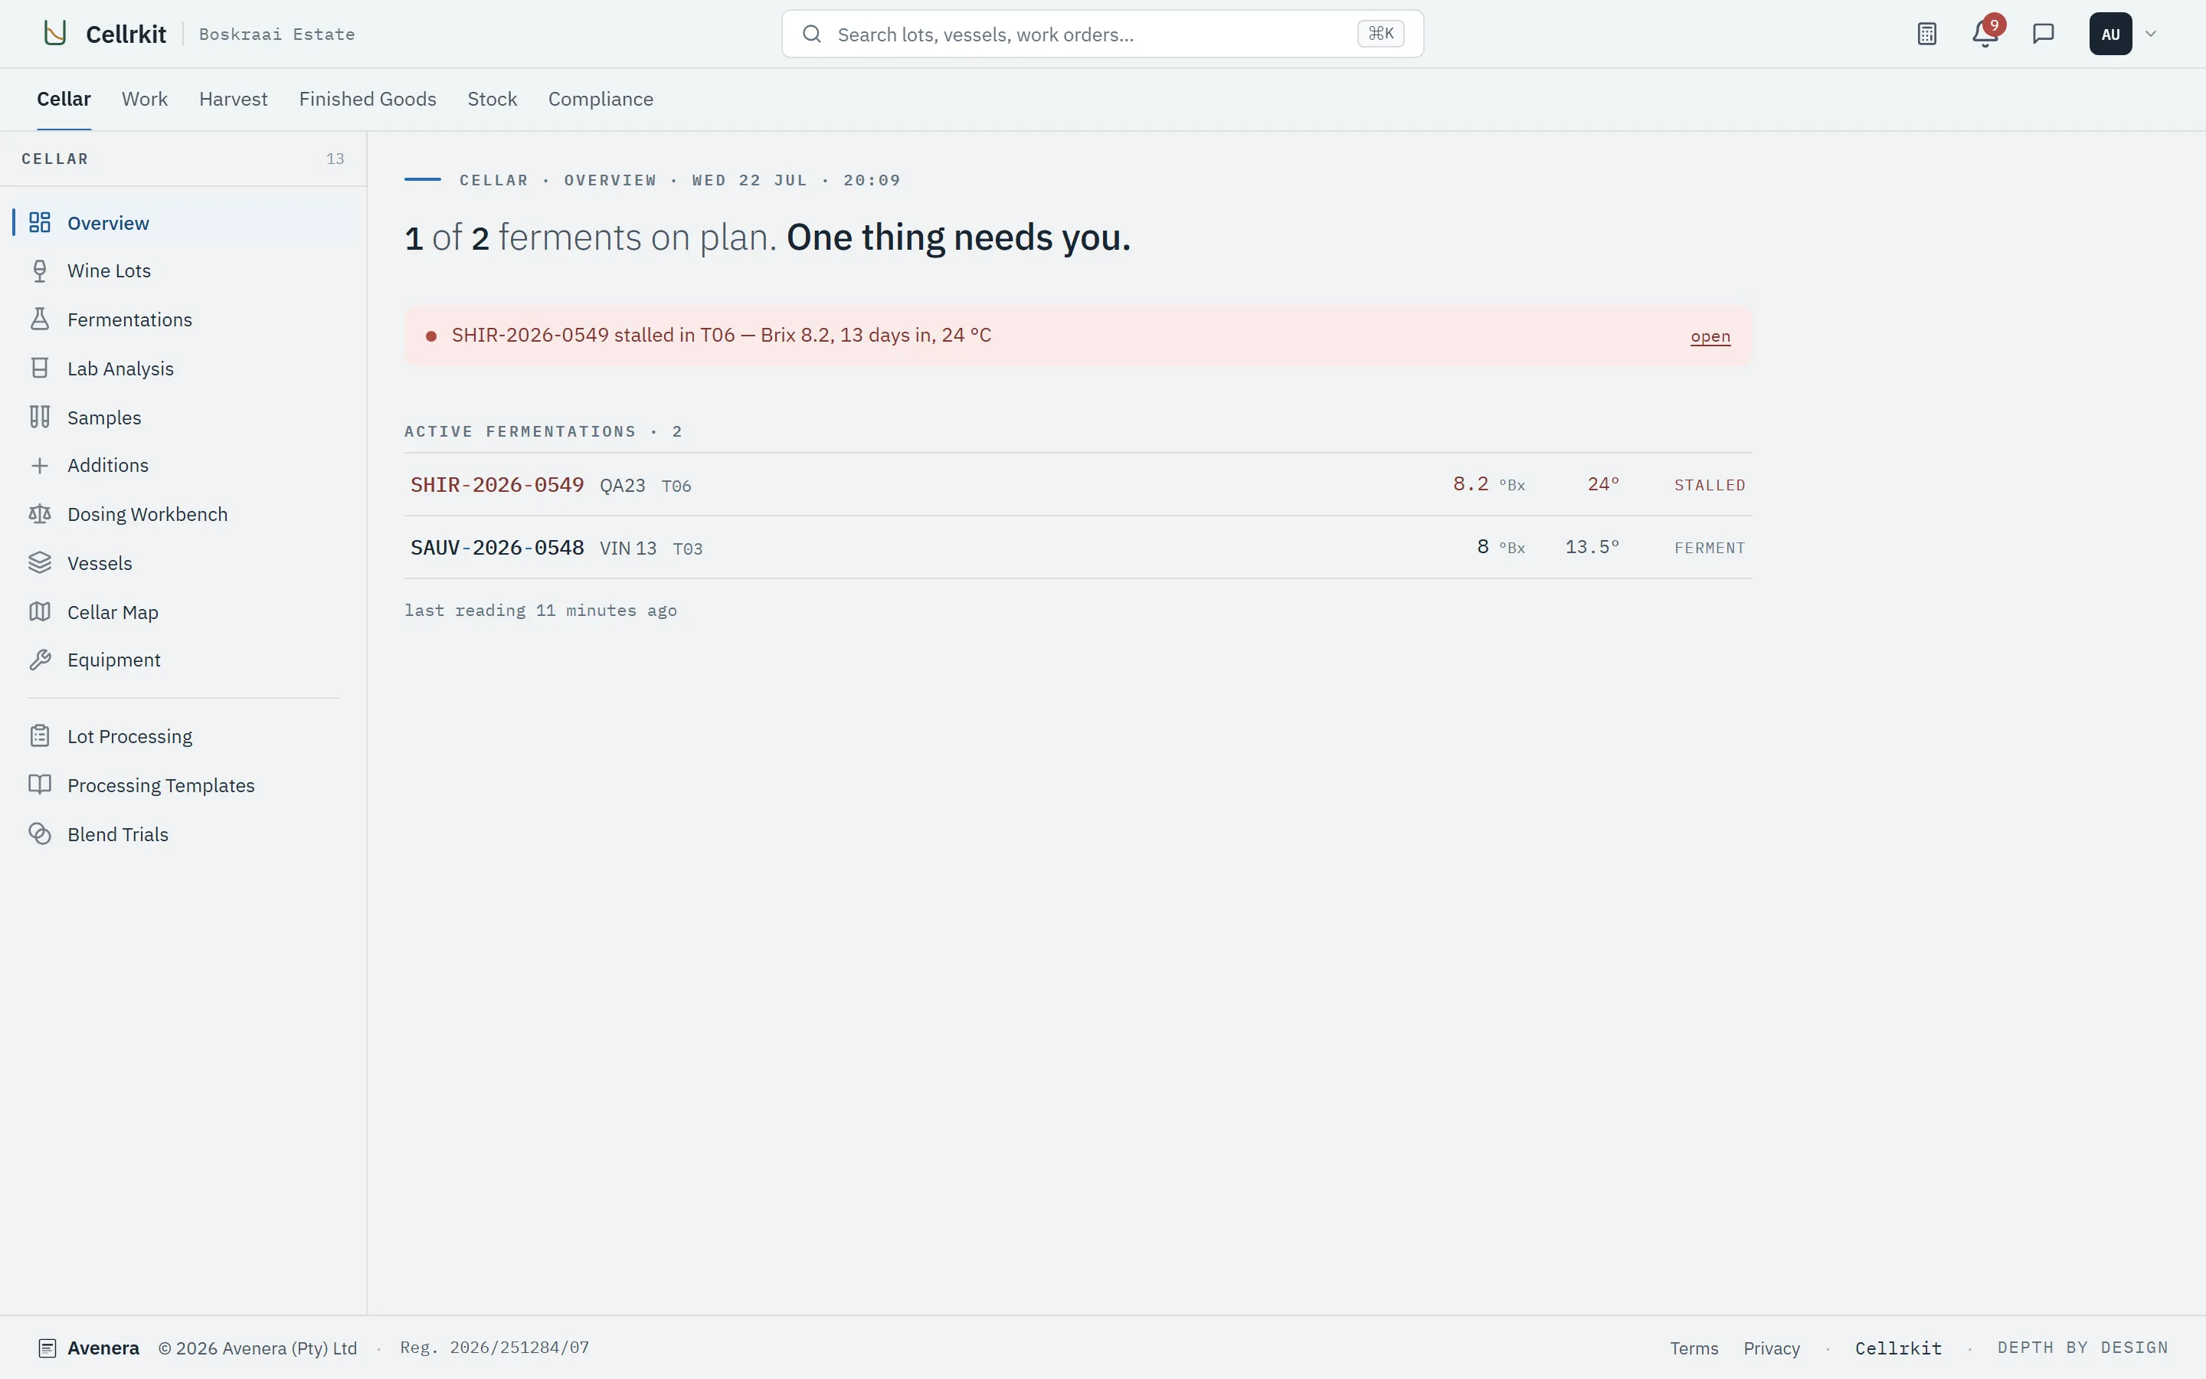
Task: Open the Harvest tab
Action: (x=234, y=99)
